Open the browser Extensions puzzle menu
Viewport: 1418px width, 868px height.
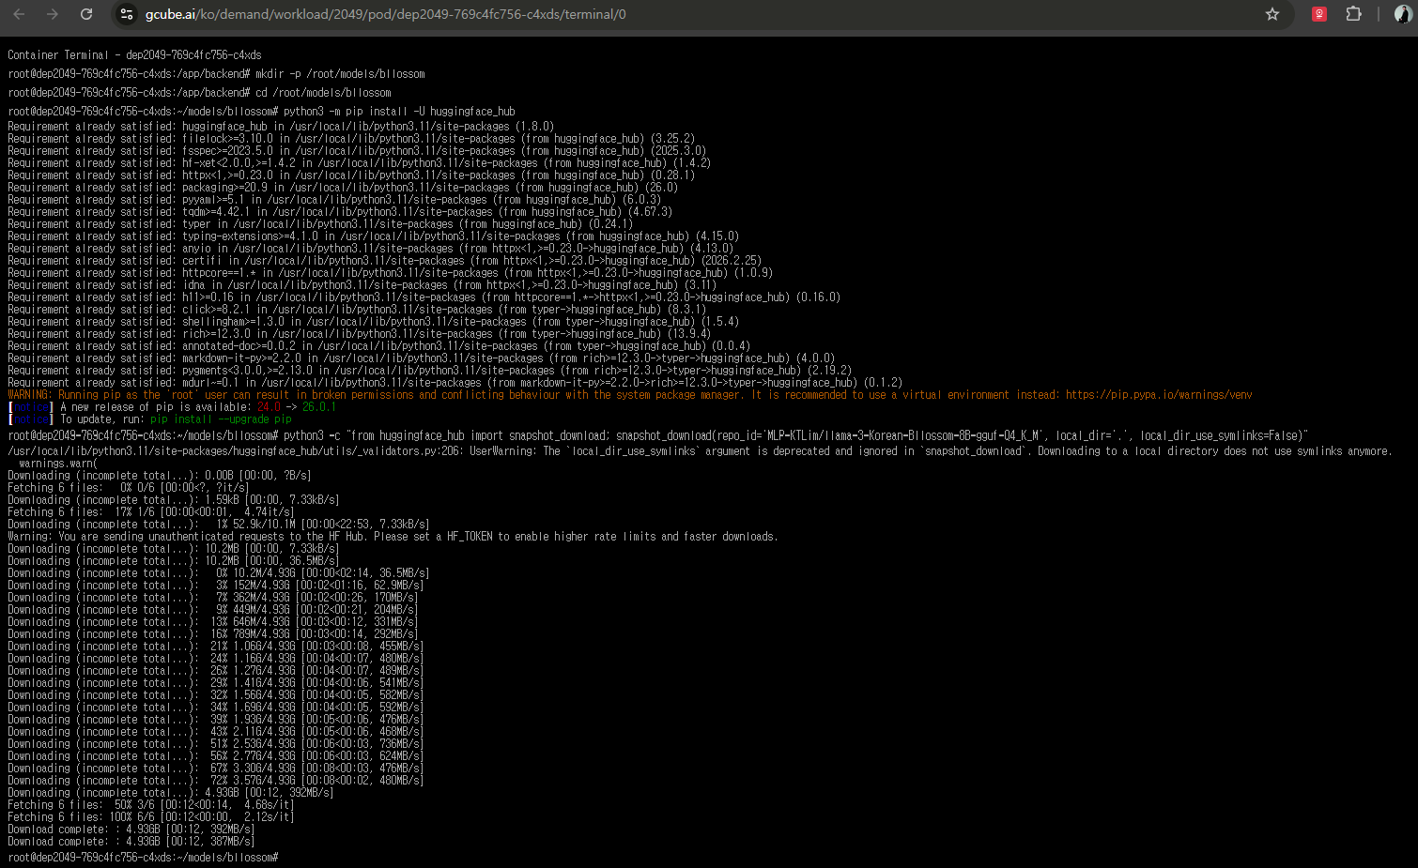tap(1353, 14)
